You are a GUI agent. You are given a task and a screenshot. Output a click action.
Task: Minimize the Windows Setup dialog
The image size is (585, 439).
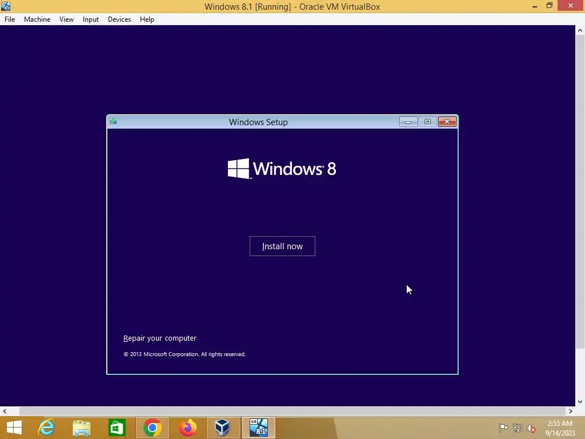click(408, 122)
